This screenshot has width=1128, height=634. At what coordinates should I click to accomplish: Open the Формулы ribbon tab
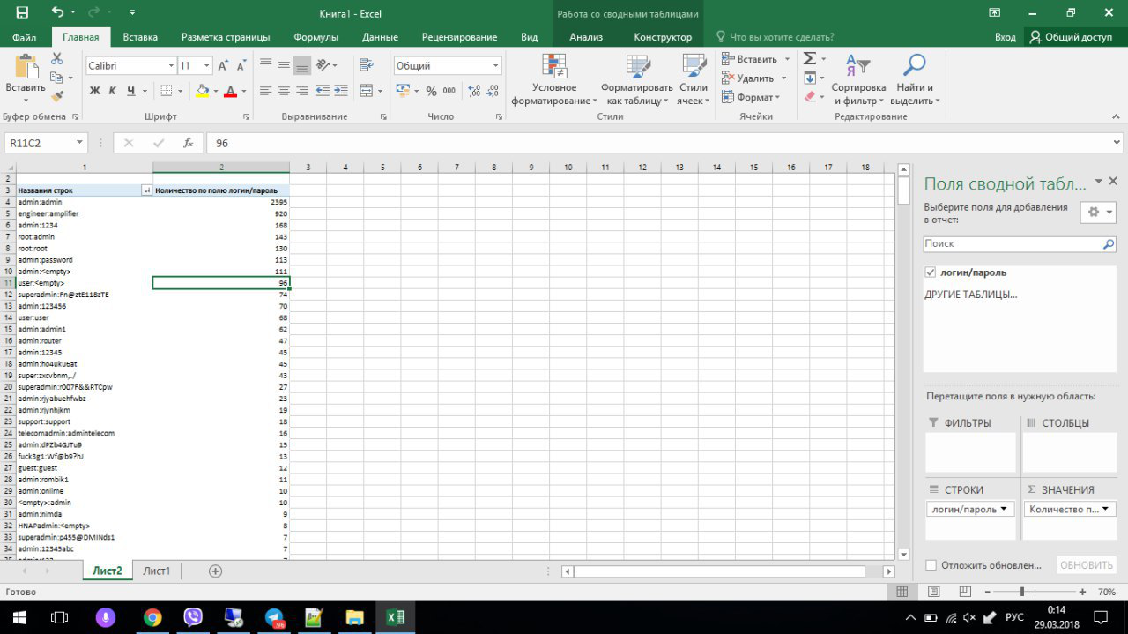pyautogui.click(x=315, y=37)
